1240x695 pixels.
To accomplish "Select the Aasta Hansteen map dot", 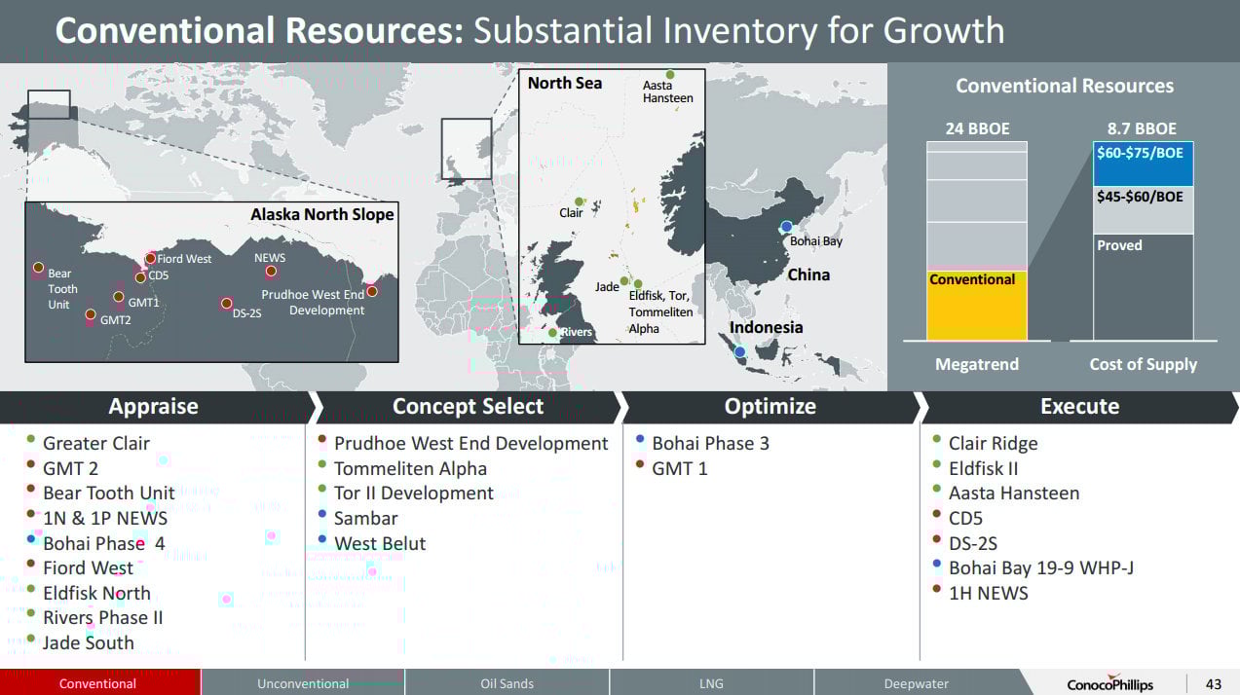I will [x=669, y=75].
